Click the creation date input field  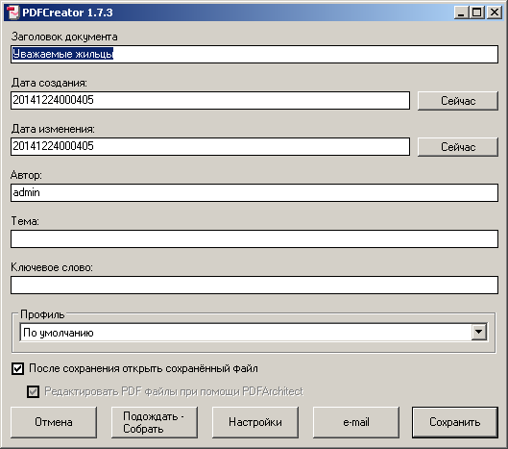(x=210, y=100)
